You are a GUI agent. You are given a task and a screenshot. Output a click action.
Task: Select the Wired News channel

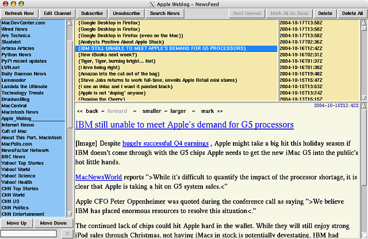tap(33, 29)
